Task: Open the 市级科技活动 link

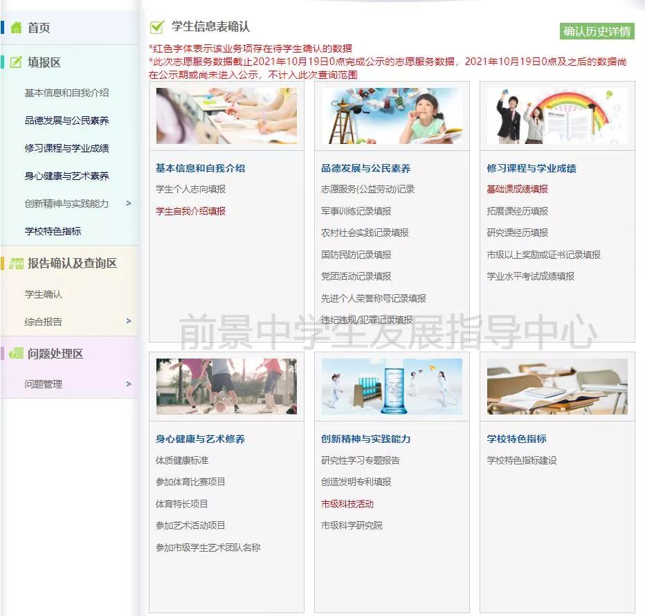Action: click(x=347, y=505)
